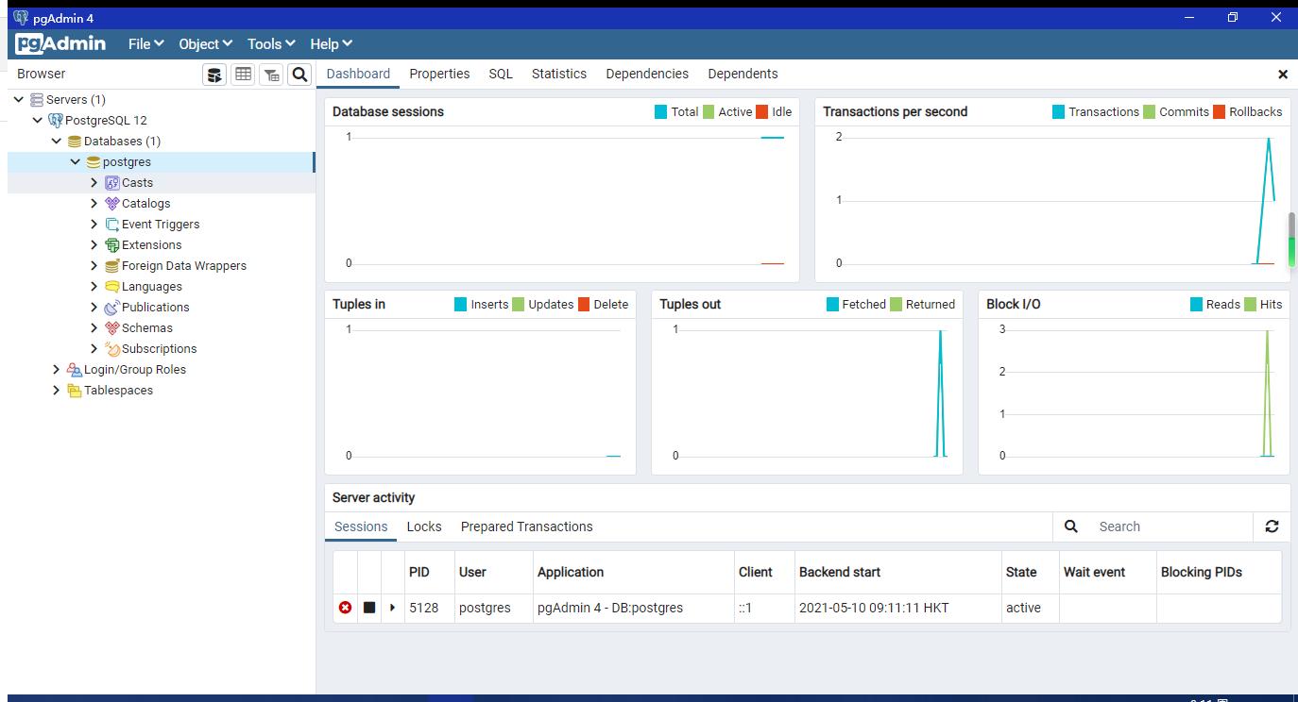
Task: Select the Event Triggers tree item
Action: click(161, 225)
